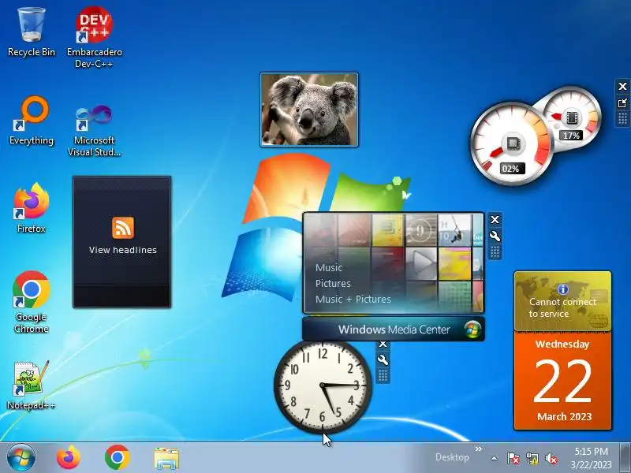Expand the Desktop toolbar chevron
Image resolution: width=631 pixels, height=473 pixels.
[479, 449]
